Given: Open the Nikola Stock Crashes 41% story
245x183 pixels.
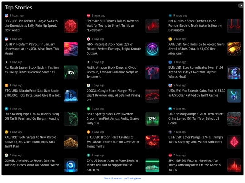Looking at the screenshot, I should coord(195,25).
